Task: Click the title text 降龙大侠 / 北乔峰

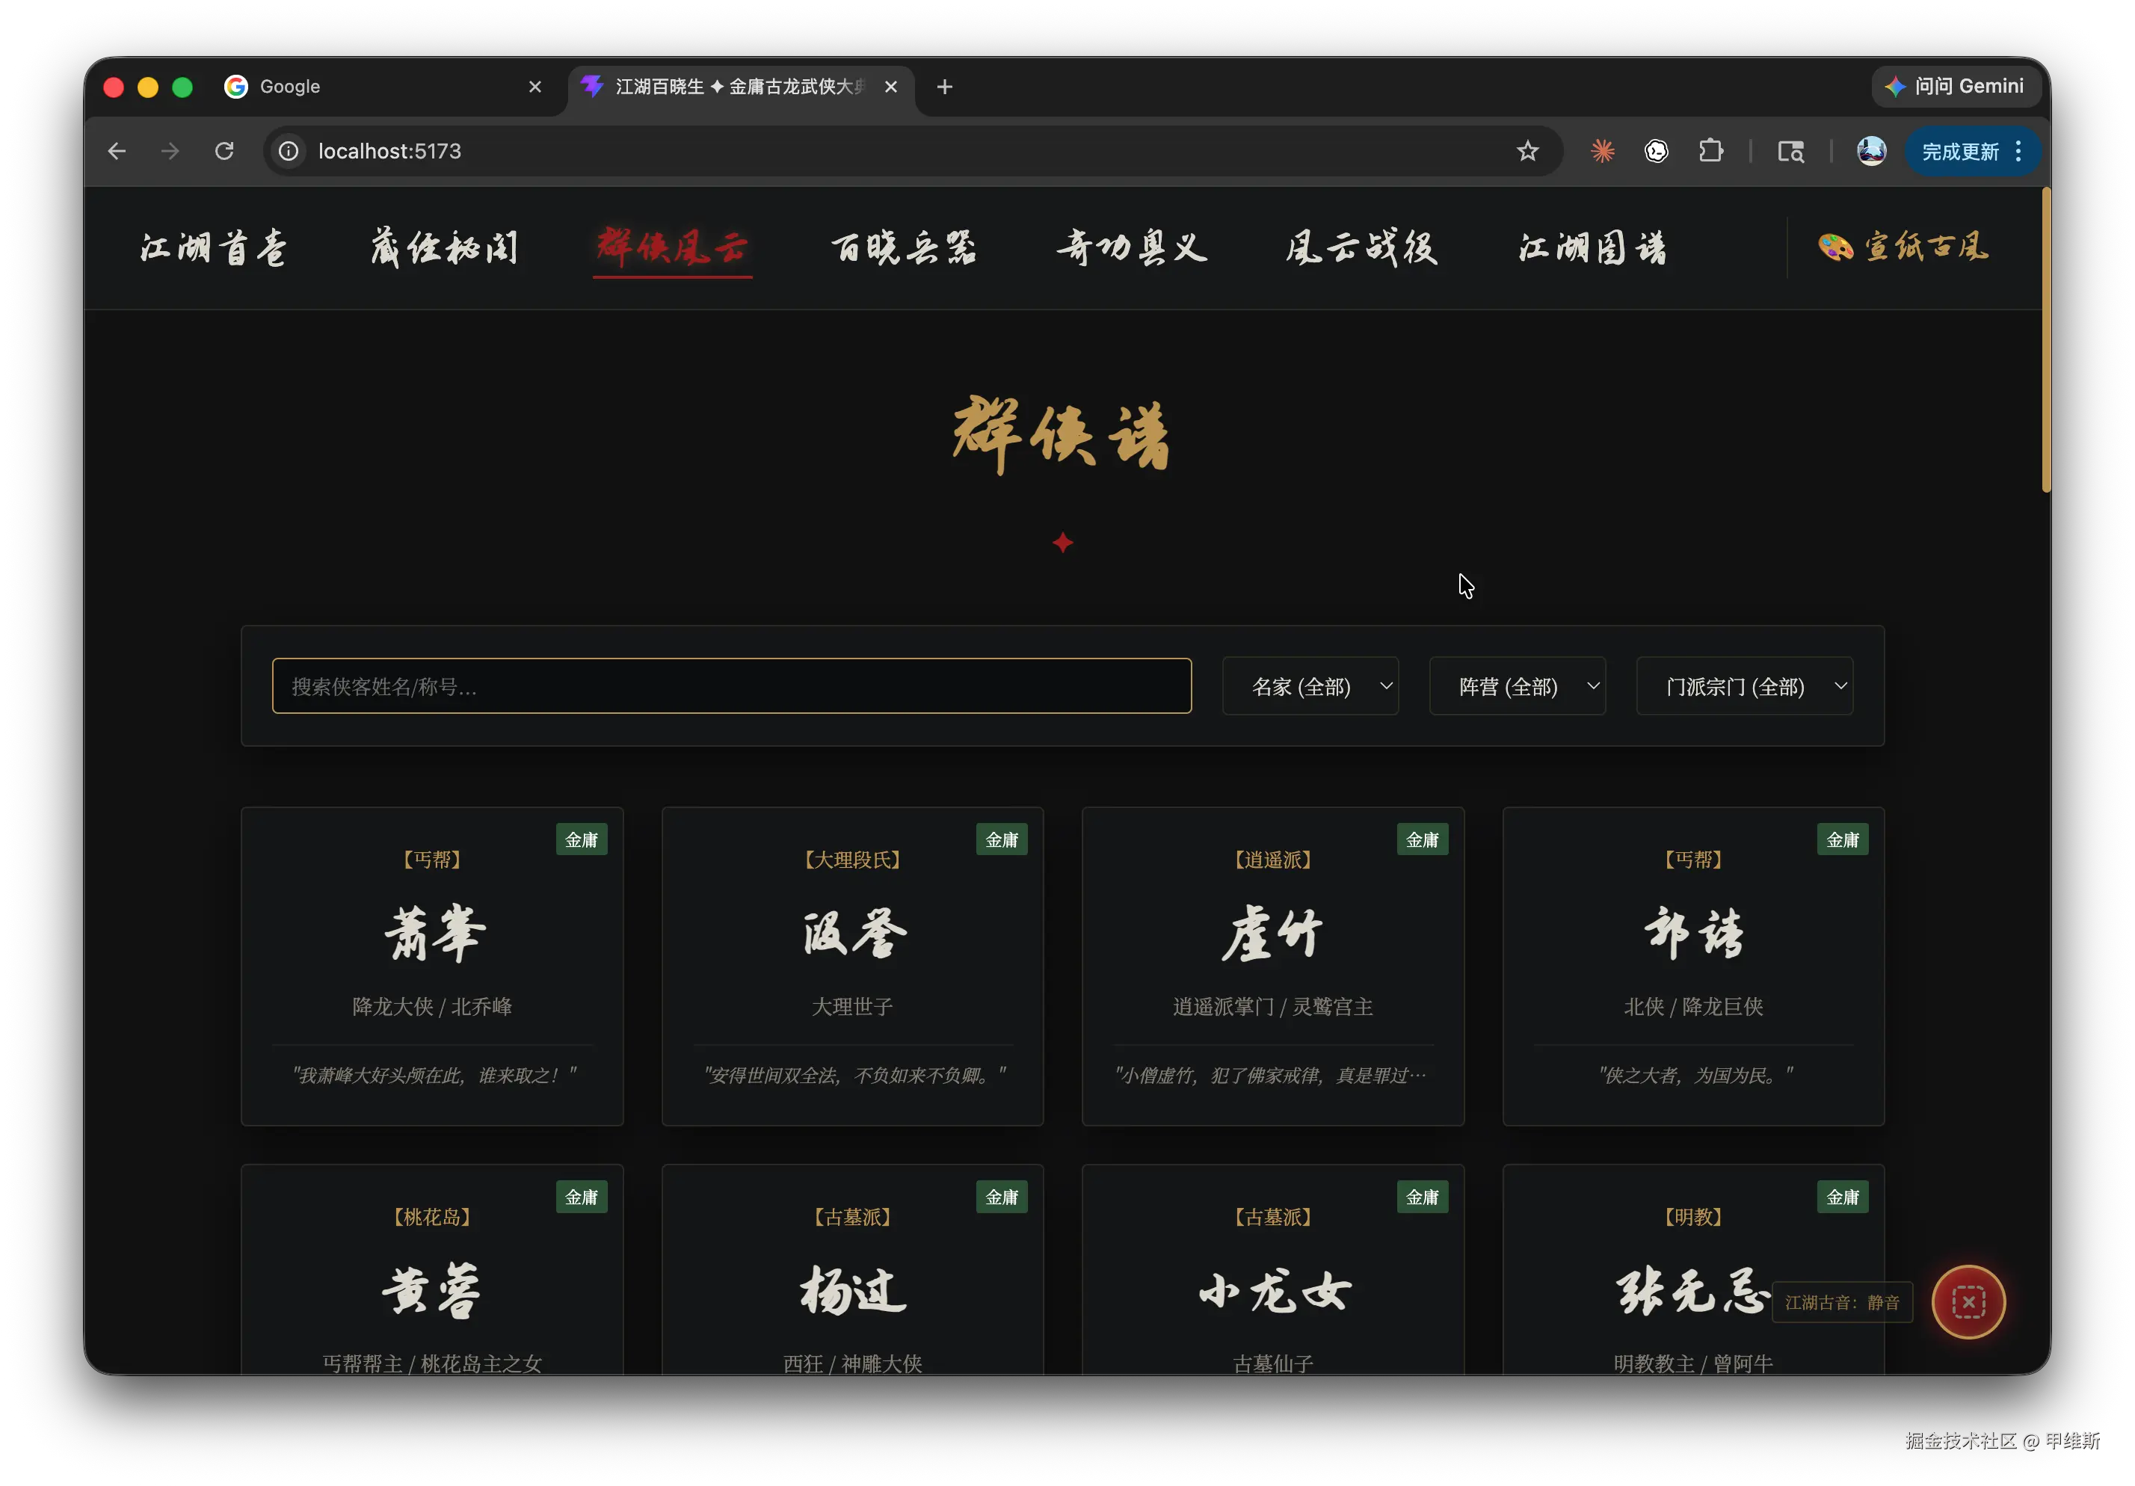Action: 432,1006
